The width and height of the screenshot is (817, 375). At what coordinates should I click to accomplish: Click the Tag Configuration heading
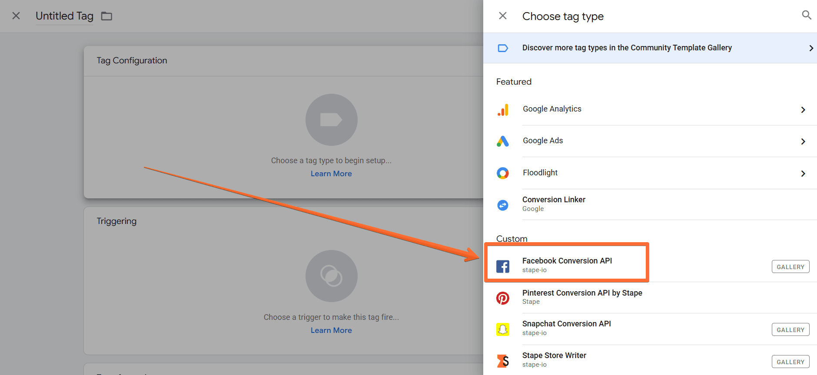(132, 60)
